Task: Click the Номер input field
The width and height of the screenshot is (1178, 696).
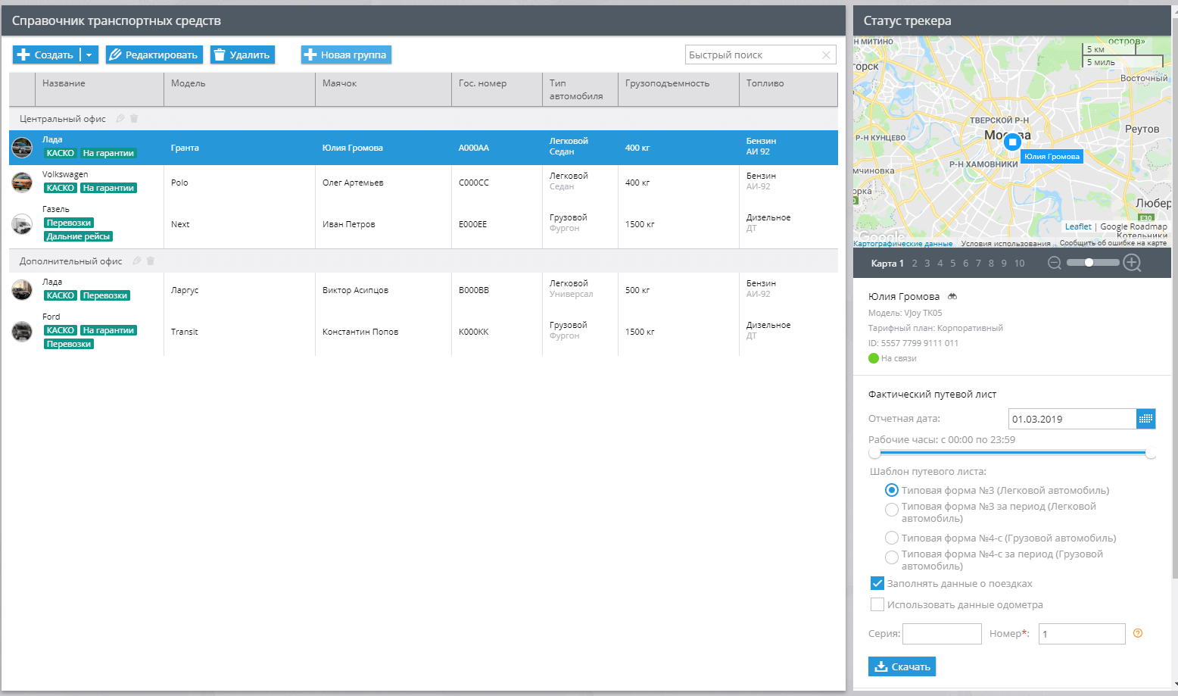Action: 1082,634
